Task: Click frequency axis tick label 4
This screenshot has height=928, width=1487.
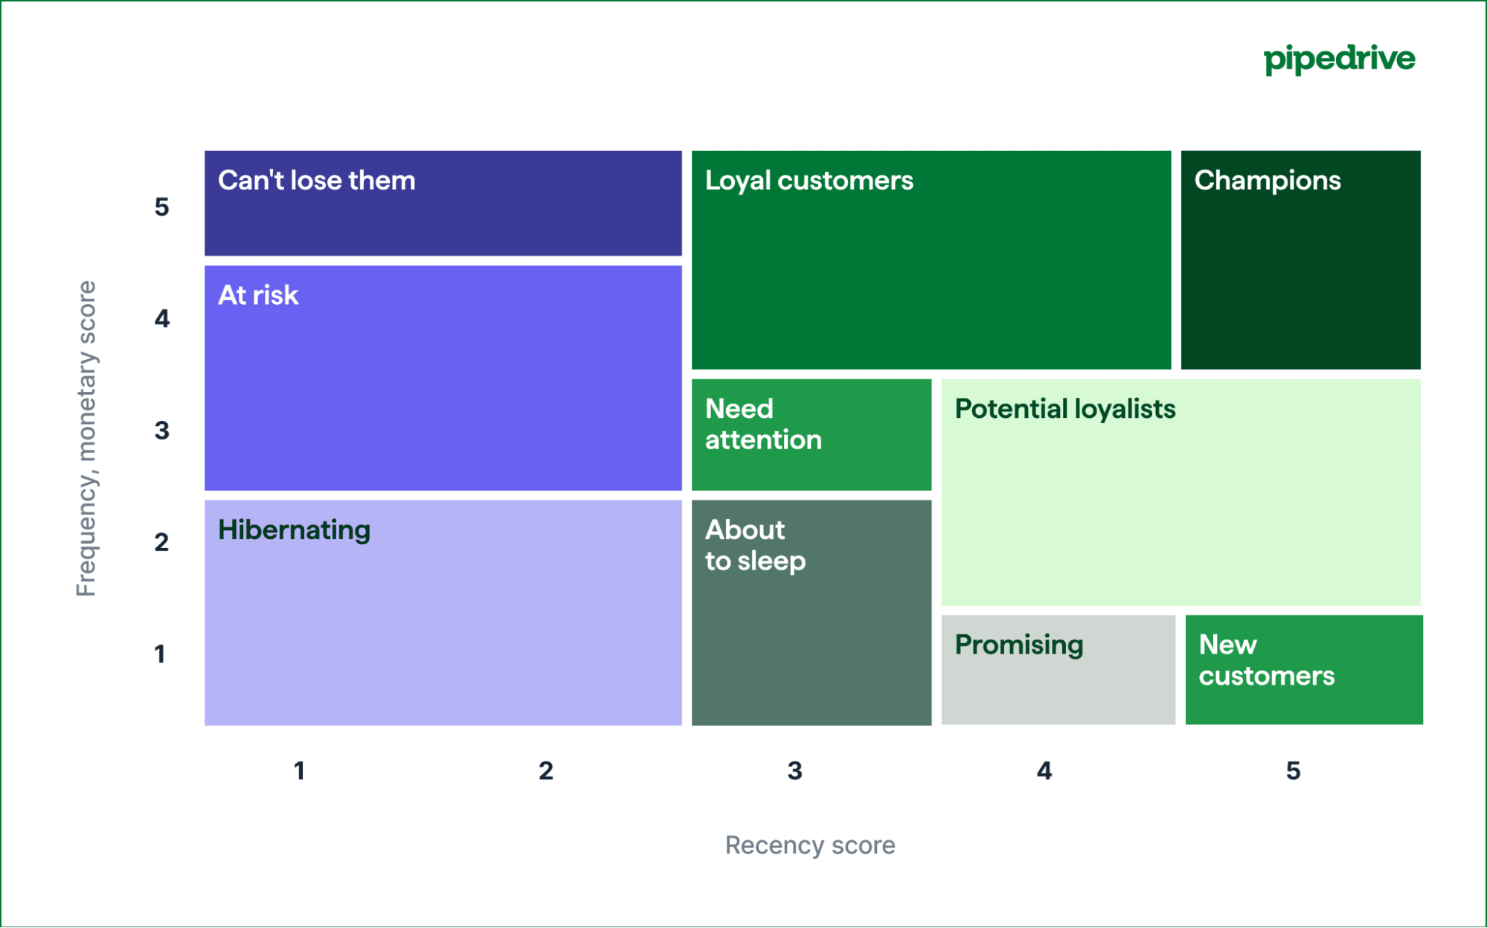Action: 161,318
